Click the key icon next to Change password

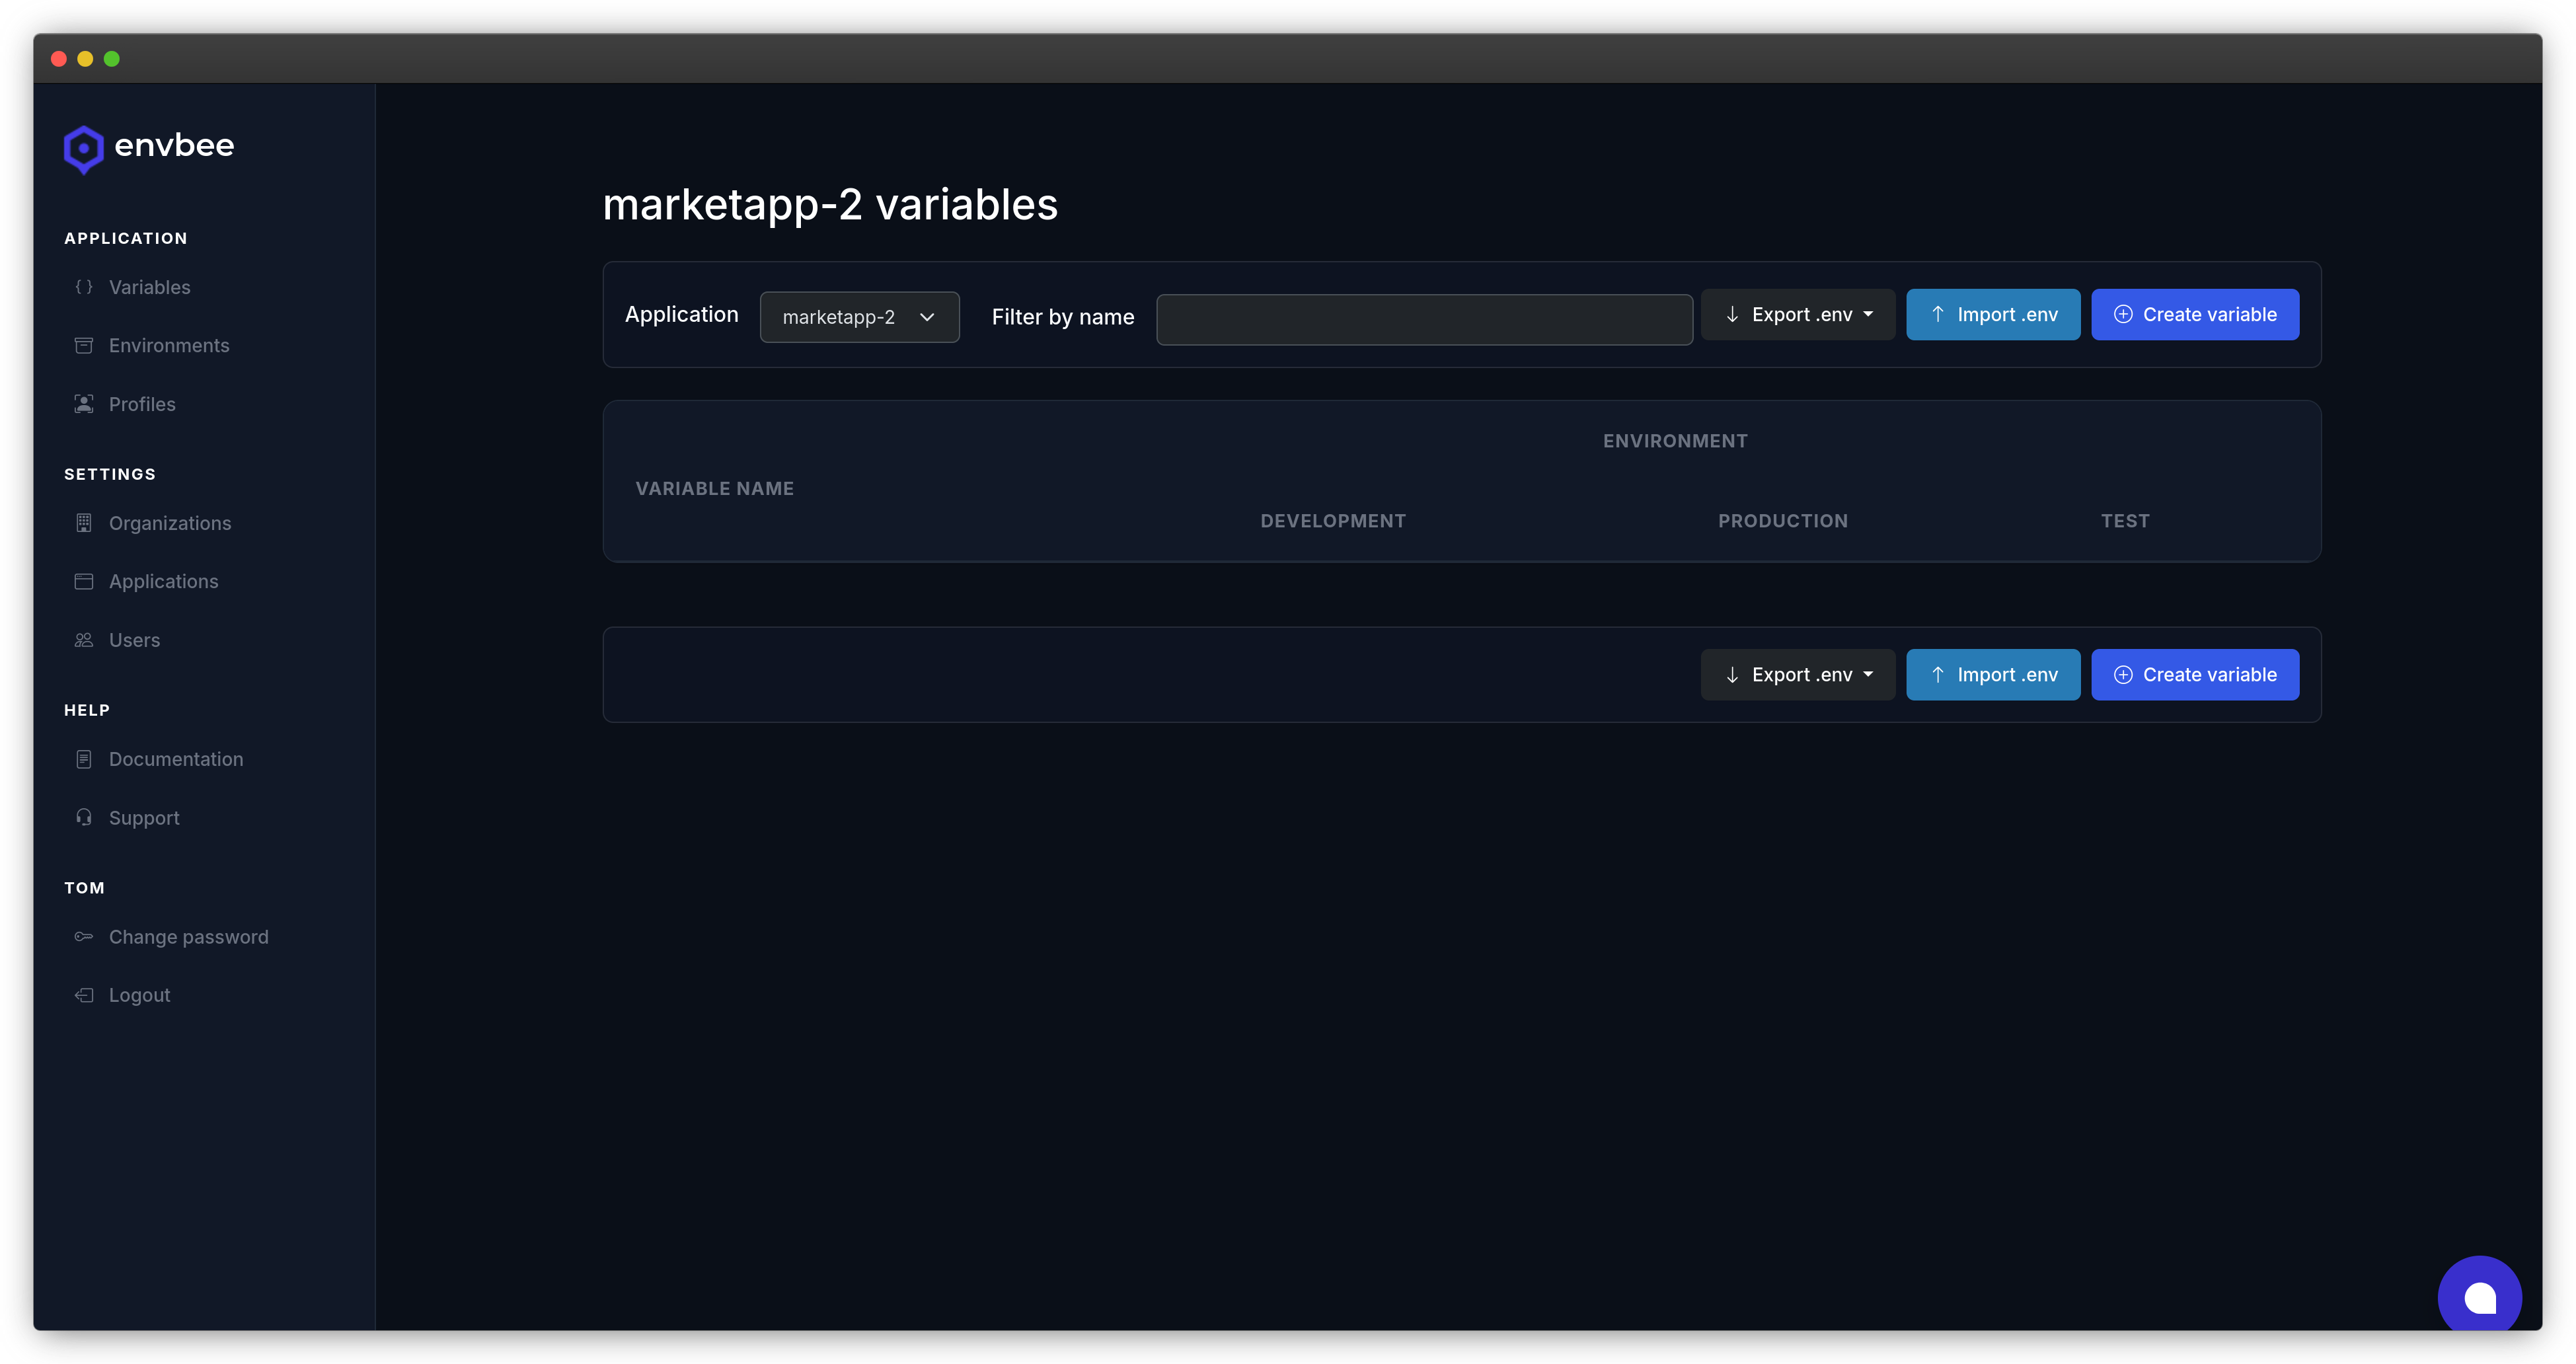click(84, 936)
